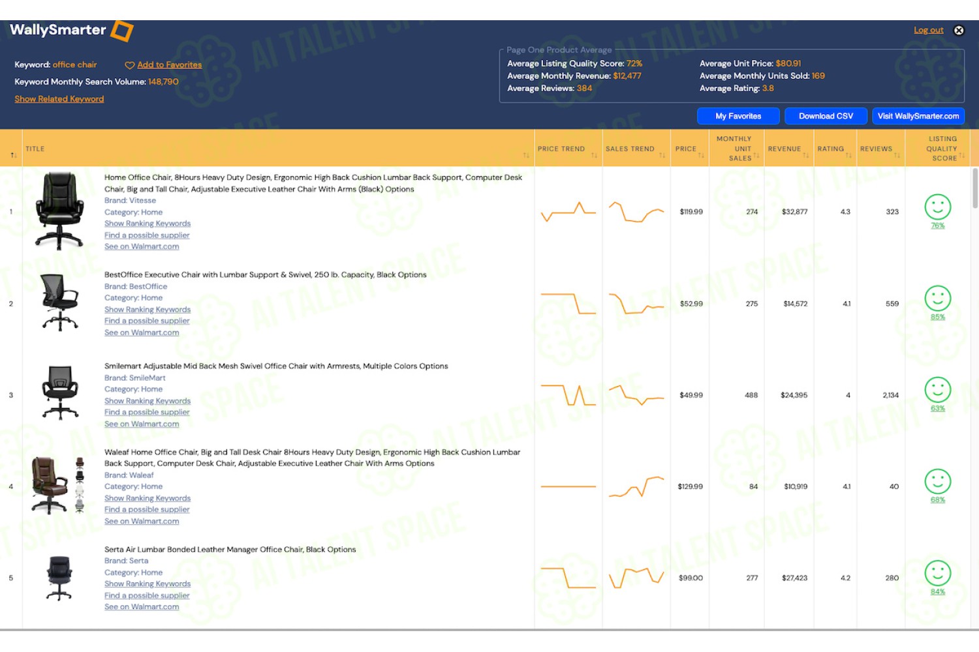Find a possible supplier for SmileMart chair
979x652 pixels.
coord(147,412)
